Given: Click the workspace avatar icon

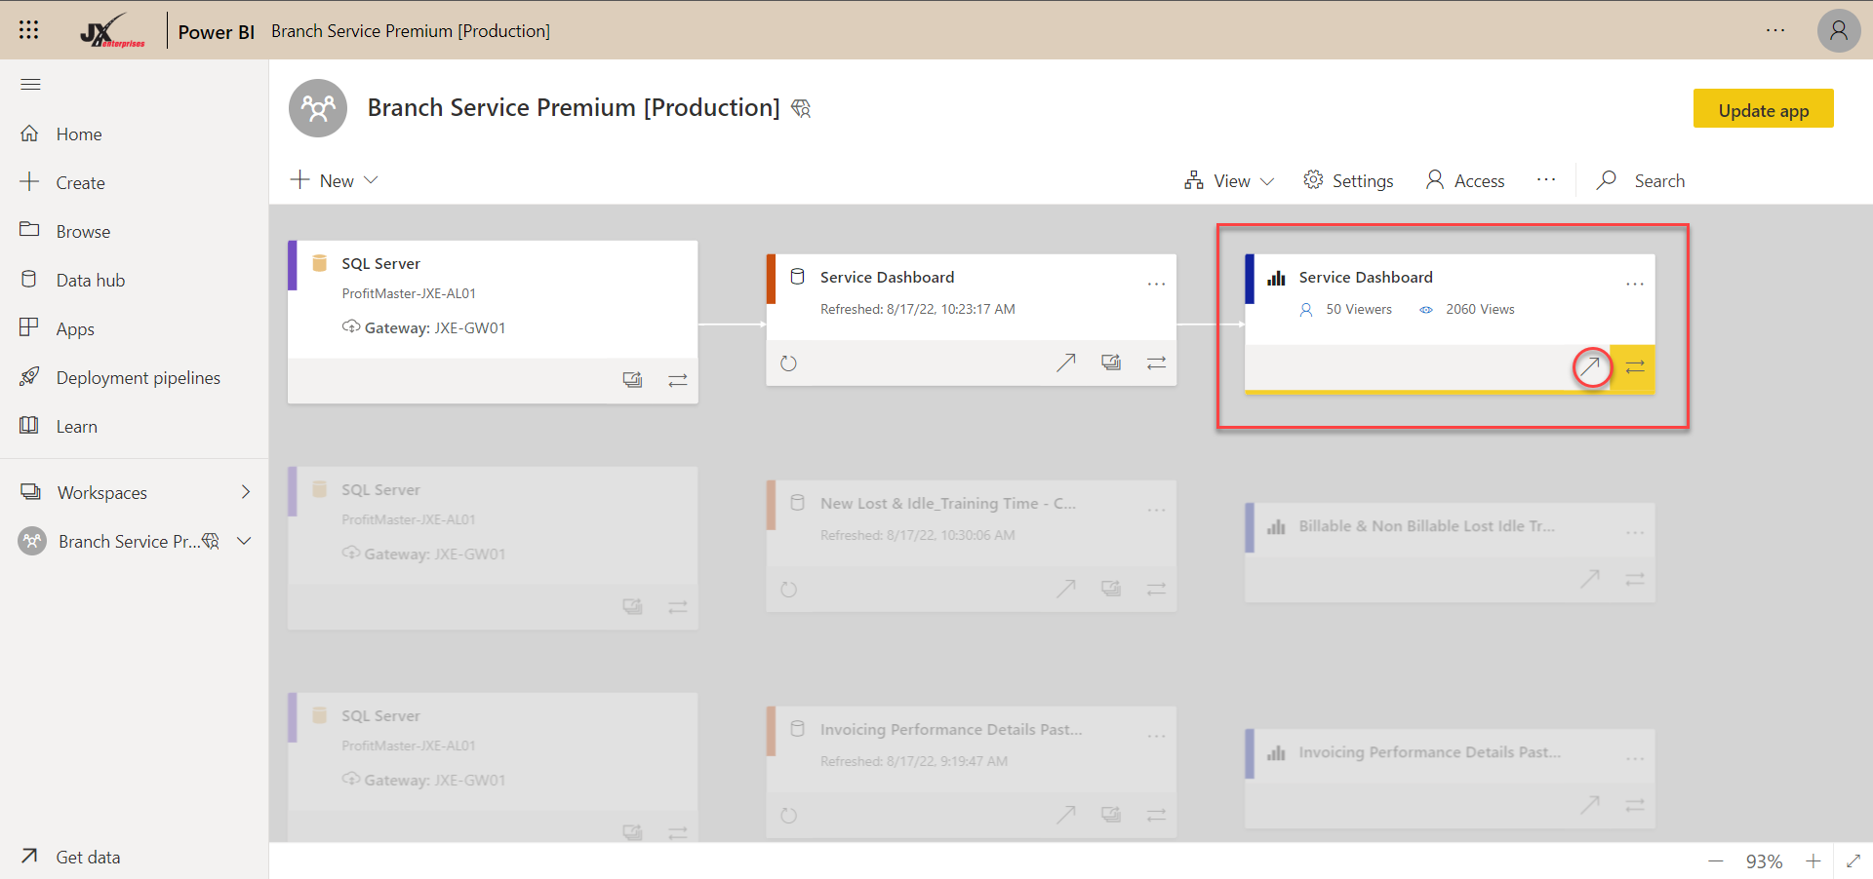Looking at the screenshot, I should pyautogui.click(x=318, y=108).
